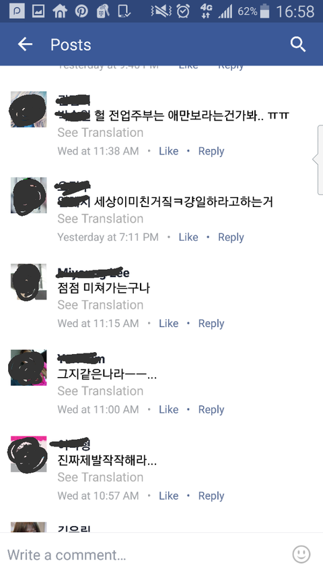See Translation for the 그지같은나라 comment
Viewport: 323px width, 576px height.
100,391
